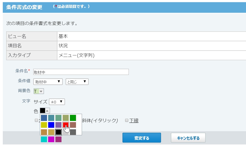This screenshot has height=147, width=246.
Task: Select the yellow color swatch
Action: click(44, 125)
